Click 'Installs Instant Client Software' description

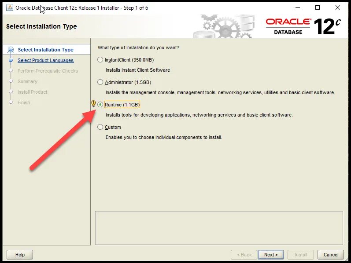click(138, 70)
